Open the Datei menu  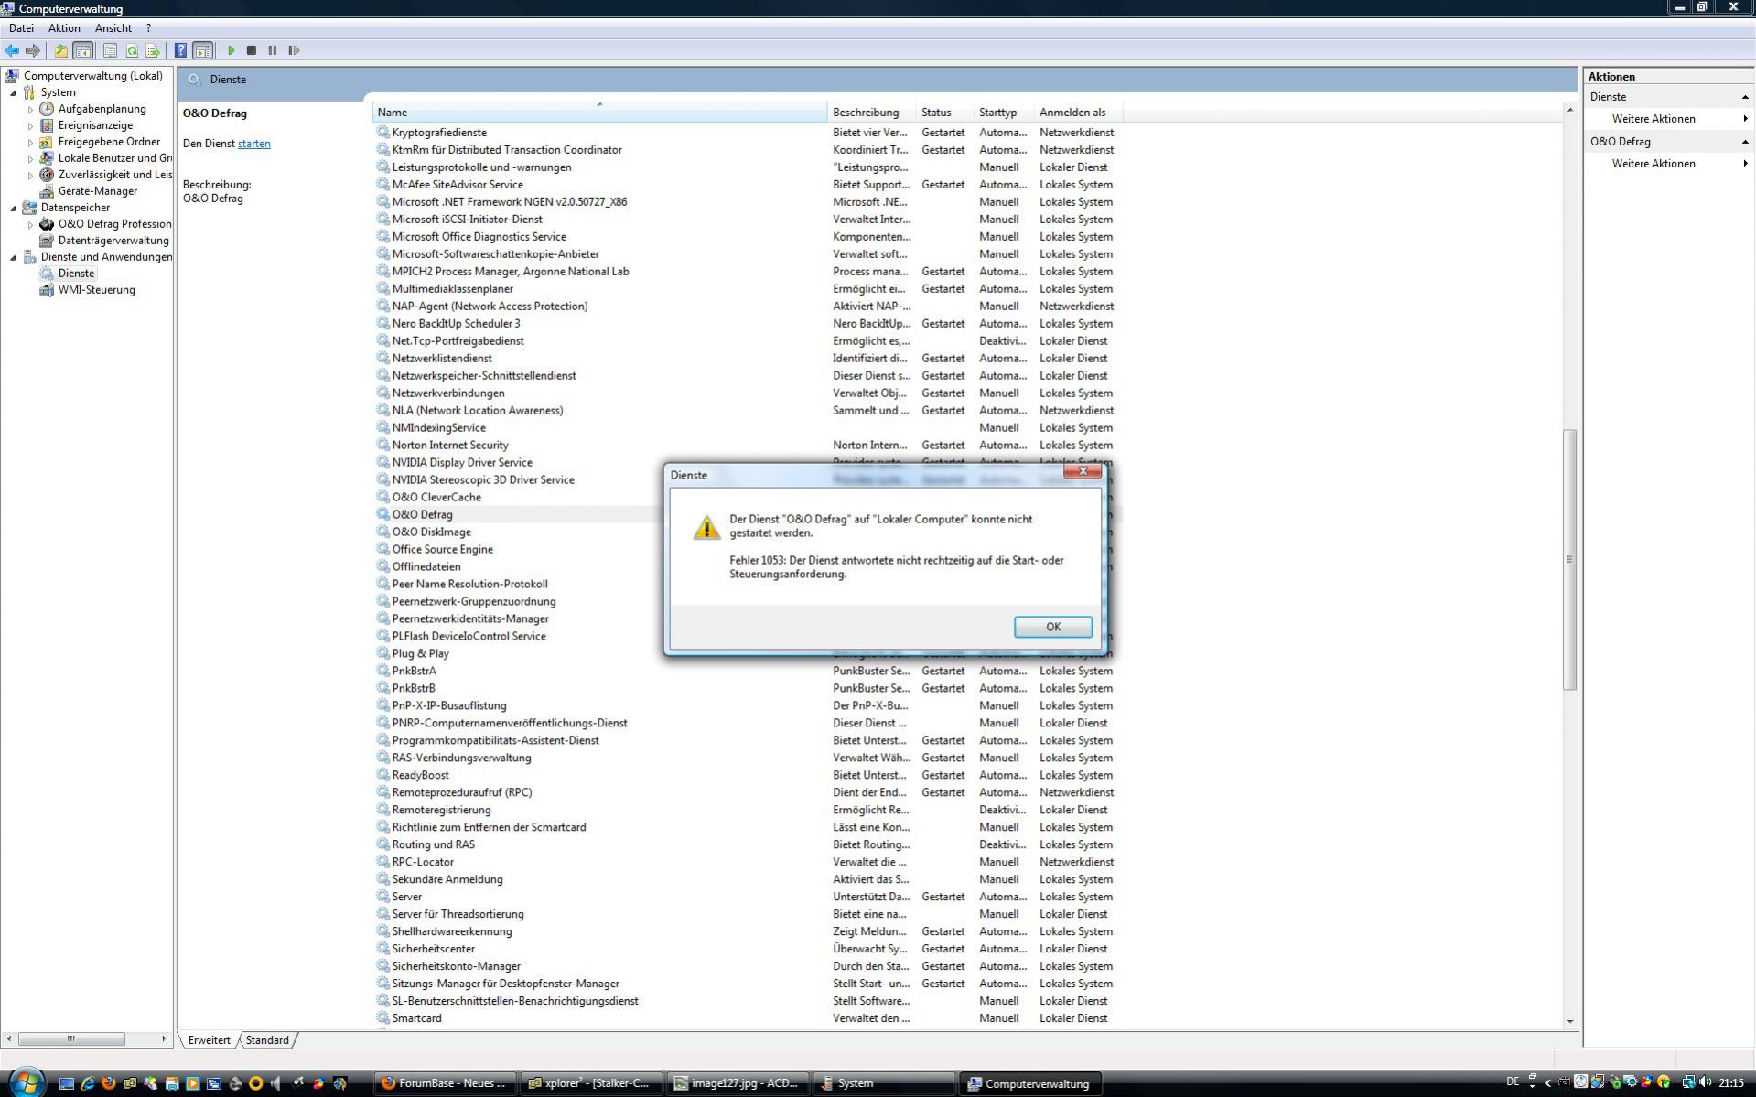(21, 28)
